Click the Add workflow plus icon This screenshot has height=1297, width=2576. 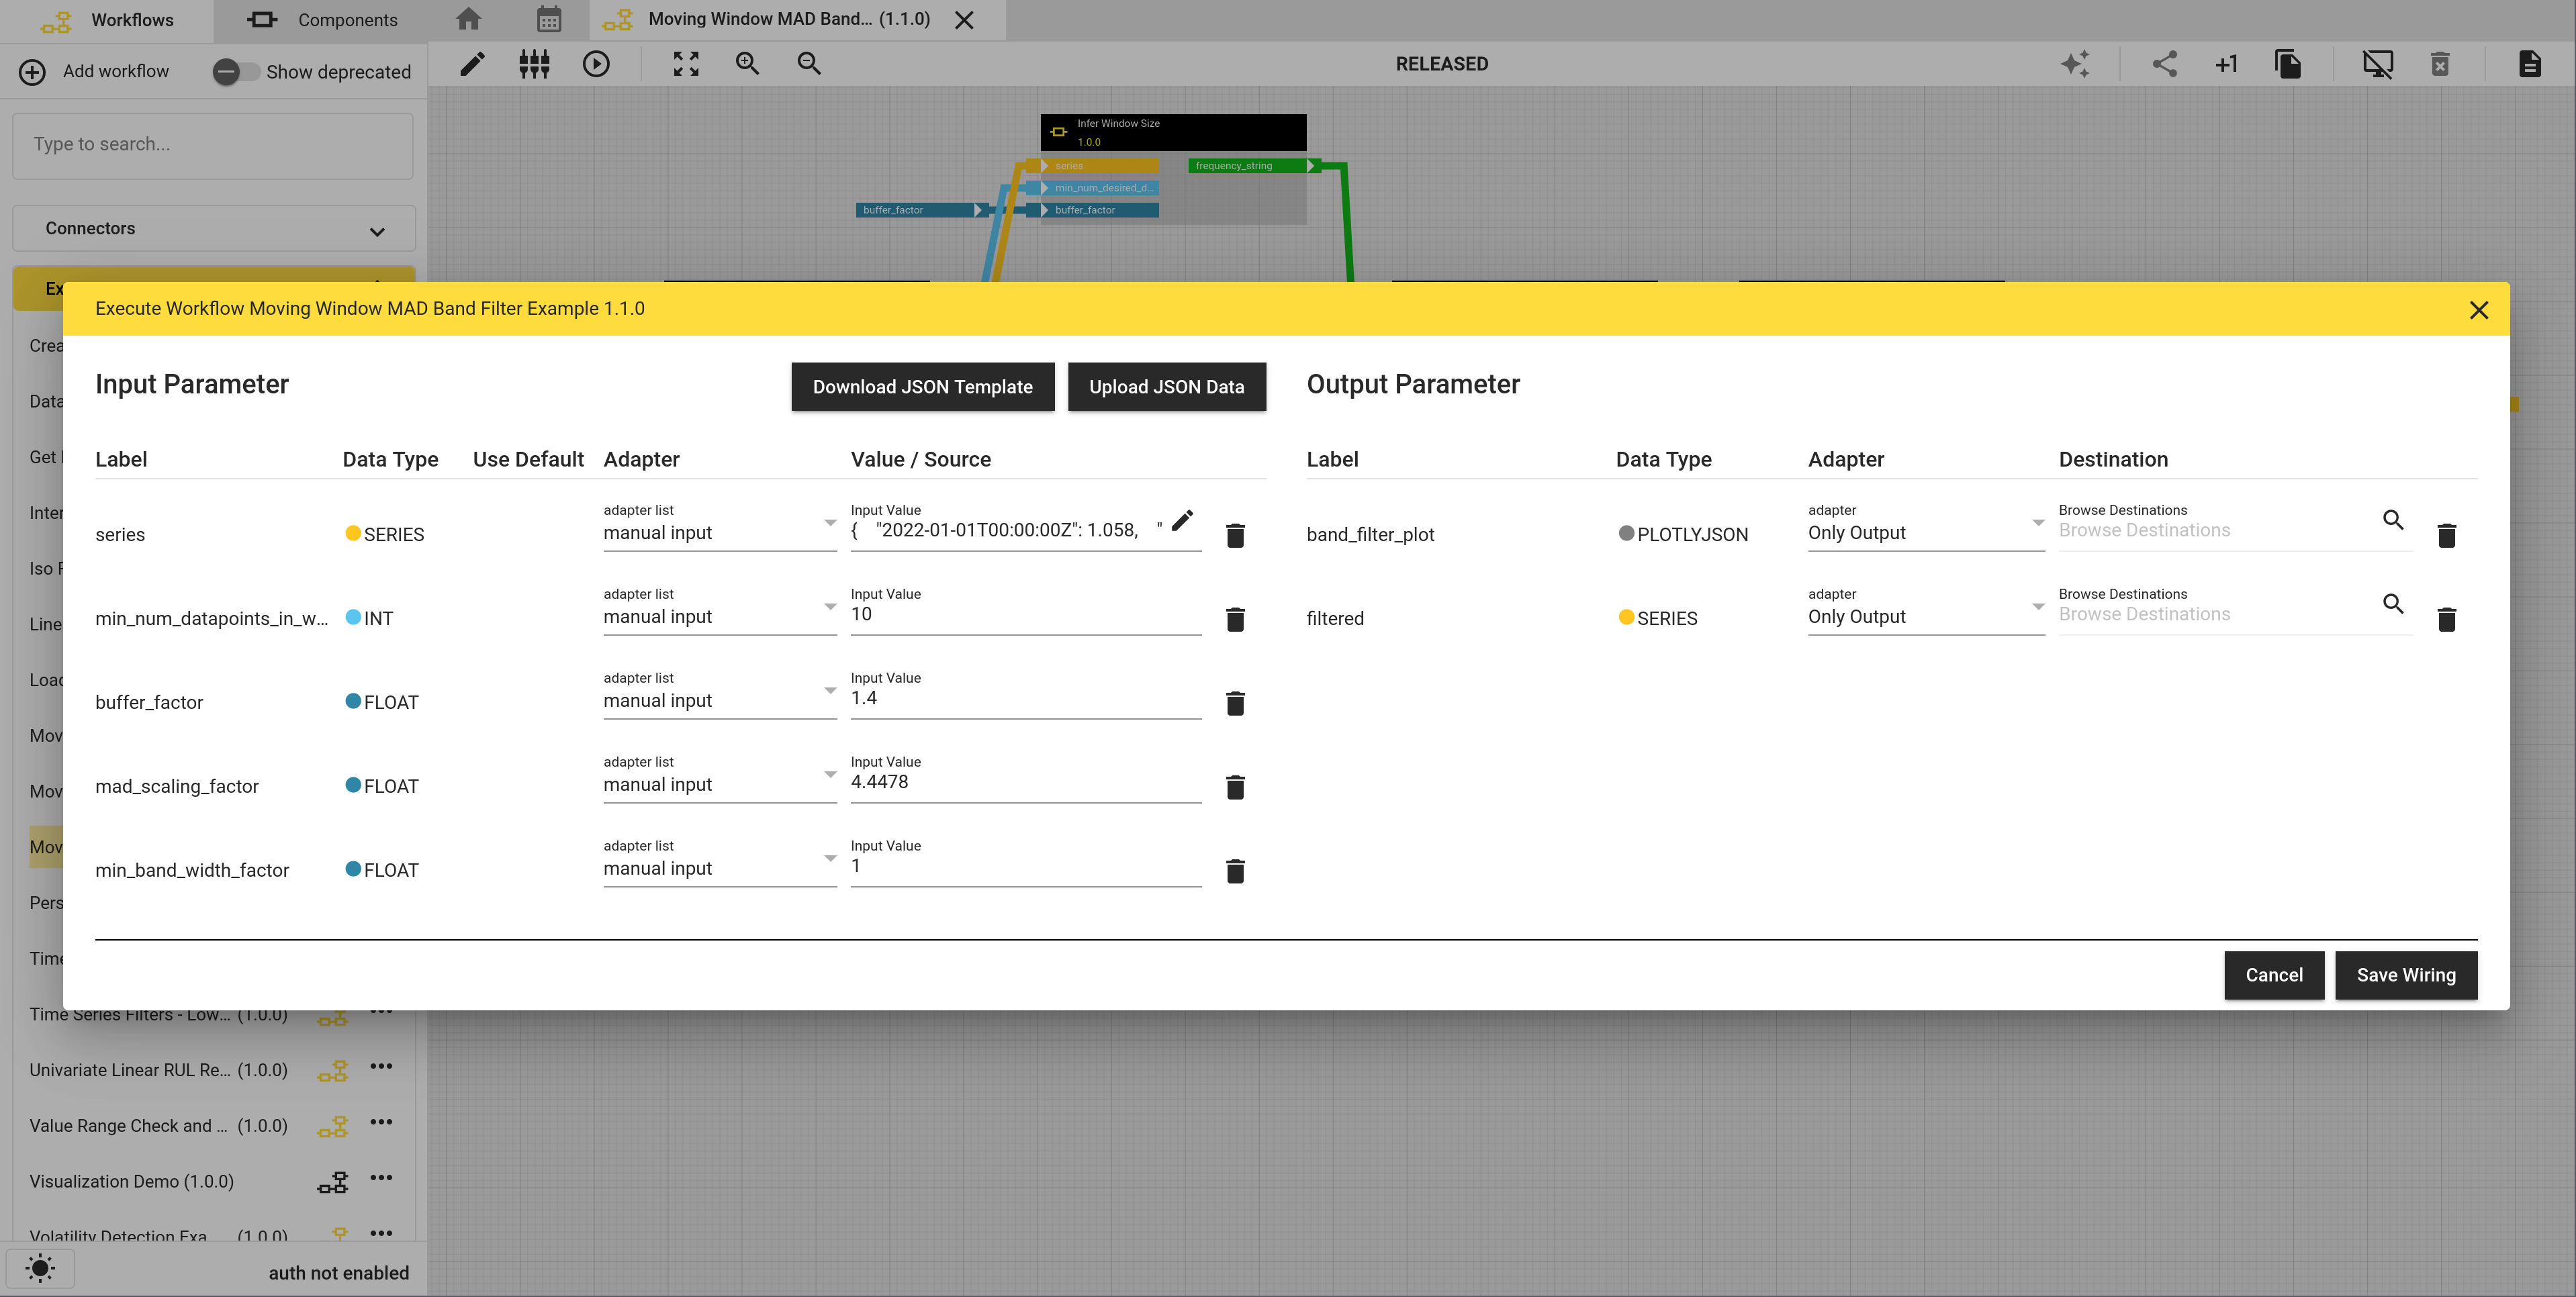[32, 72]
